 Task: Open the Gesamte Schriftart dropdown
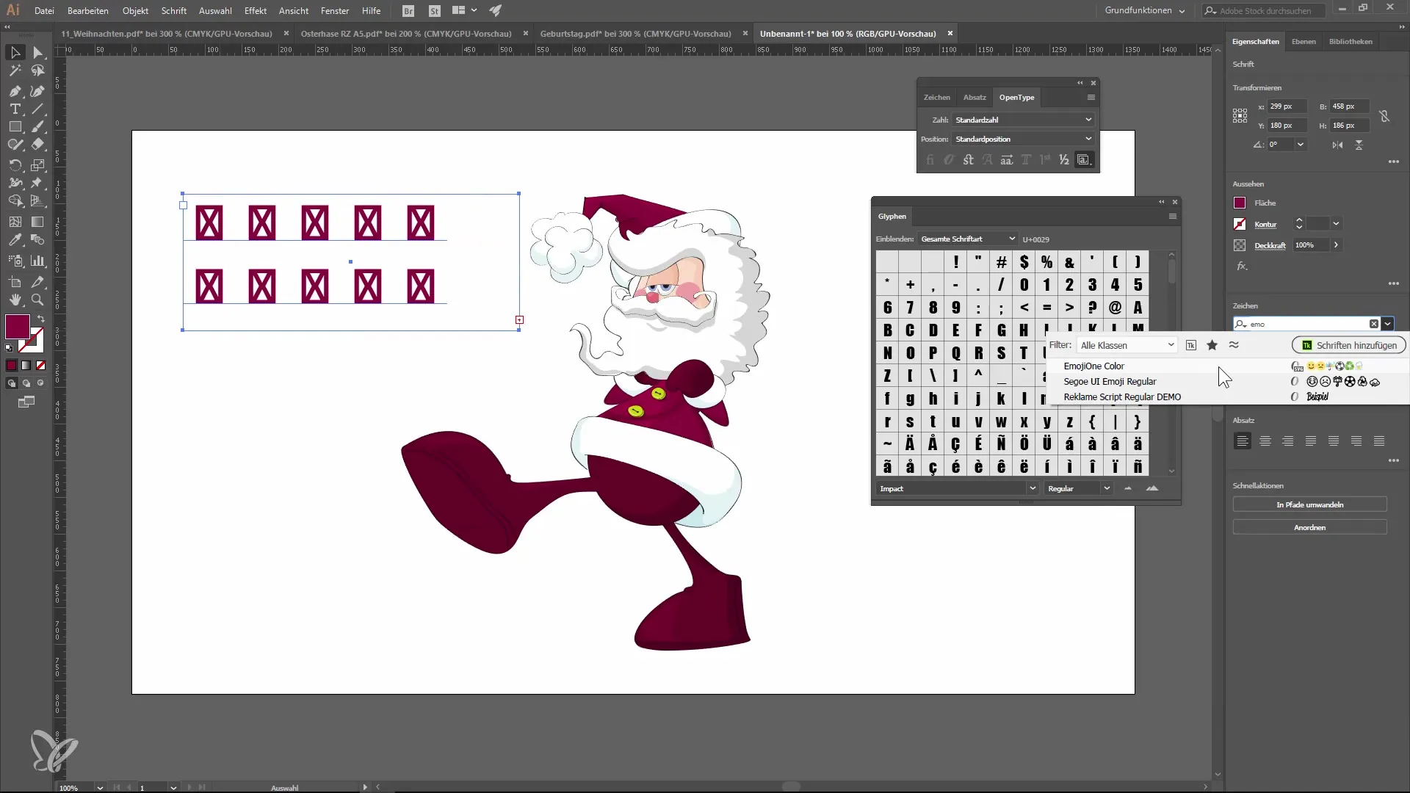(968, 239)
